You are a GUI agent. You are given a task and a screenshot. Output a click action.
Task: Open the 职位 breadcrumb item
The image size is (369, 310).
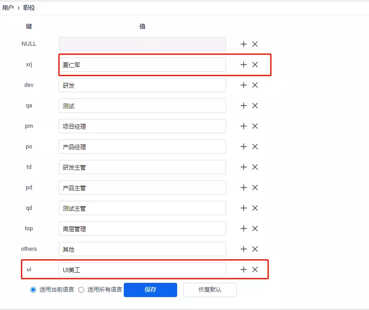pos(29,8)
